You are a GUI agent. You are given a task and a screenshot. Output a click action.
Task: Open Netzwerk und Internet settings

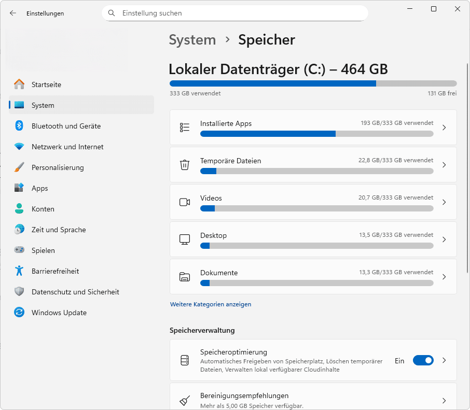(x=67, y=147)
